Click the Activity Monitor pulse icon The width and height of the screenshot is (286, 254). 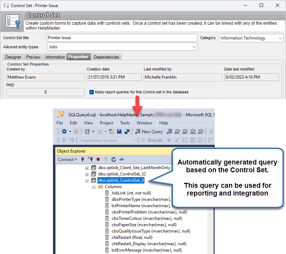[121, 159]
